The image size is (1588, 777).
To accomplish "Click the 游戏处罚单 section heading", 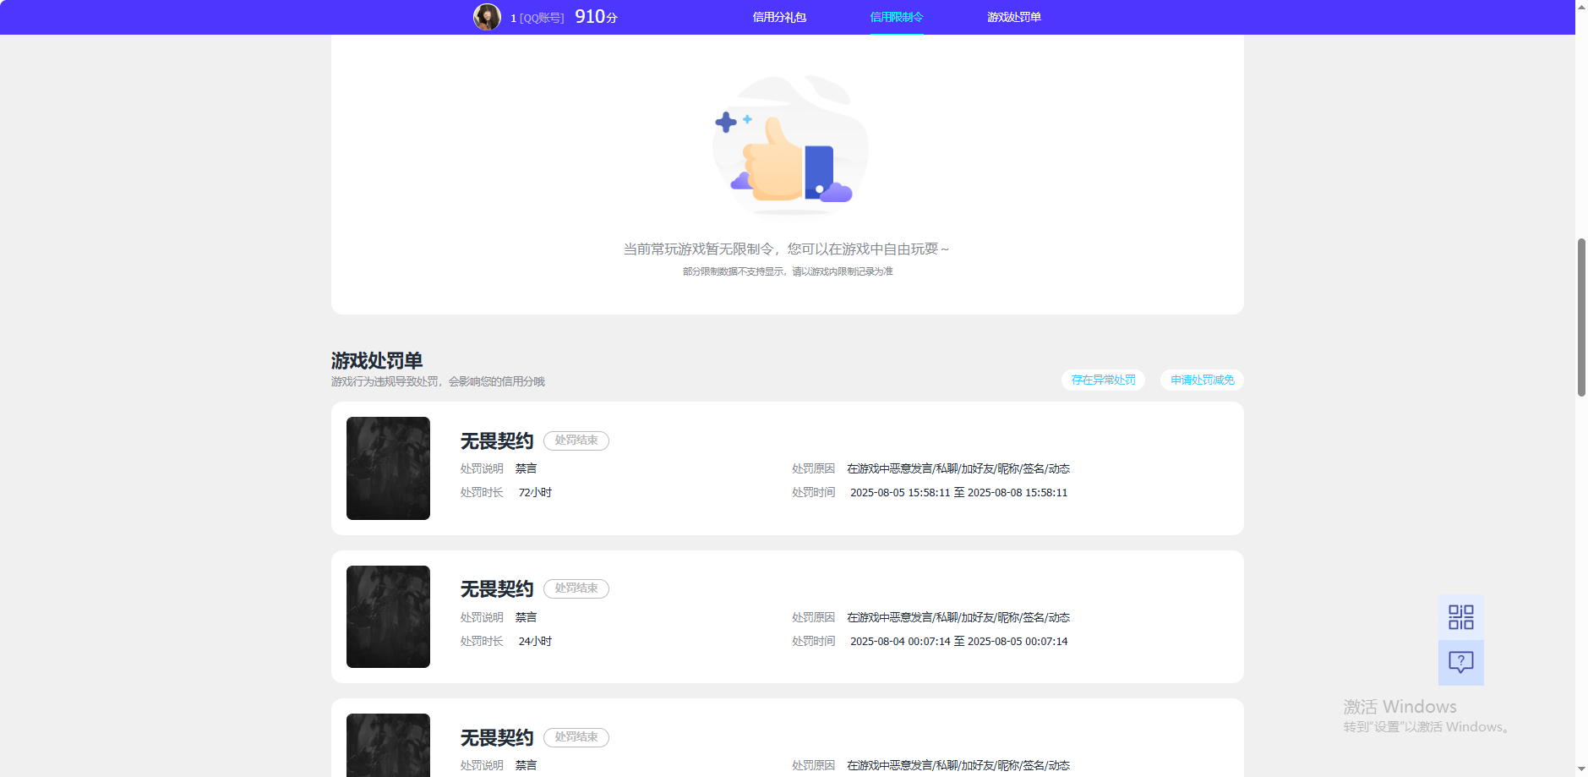I will pos(377,361).
